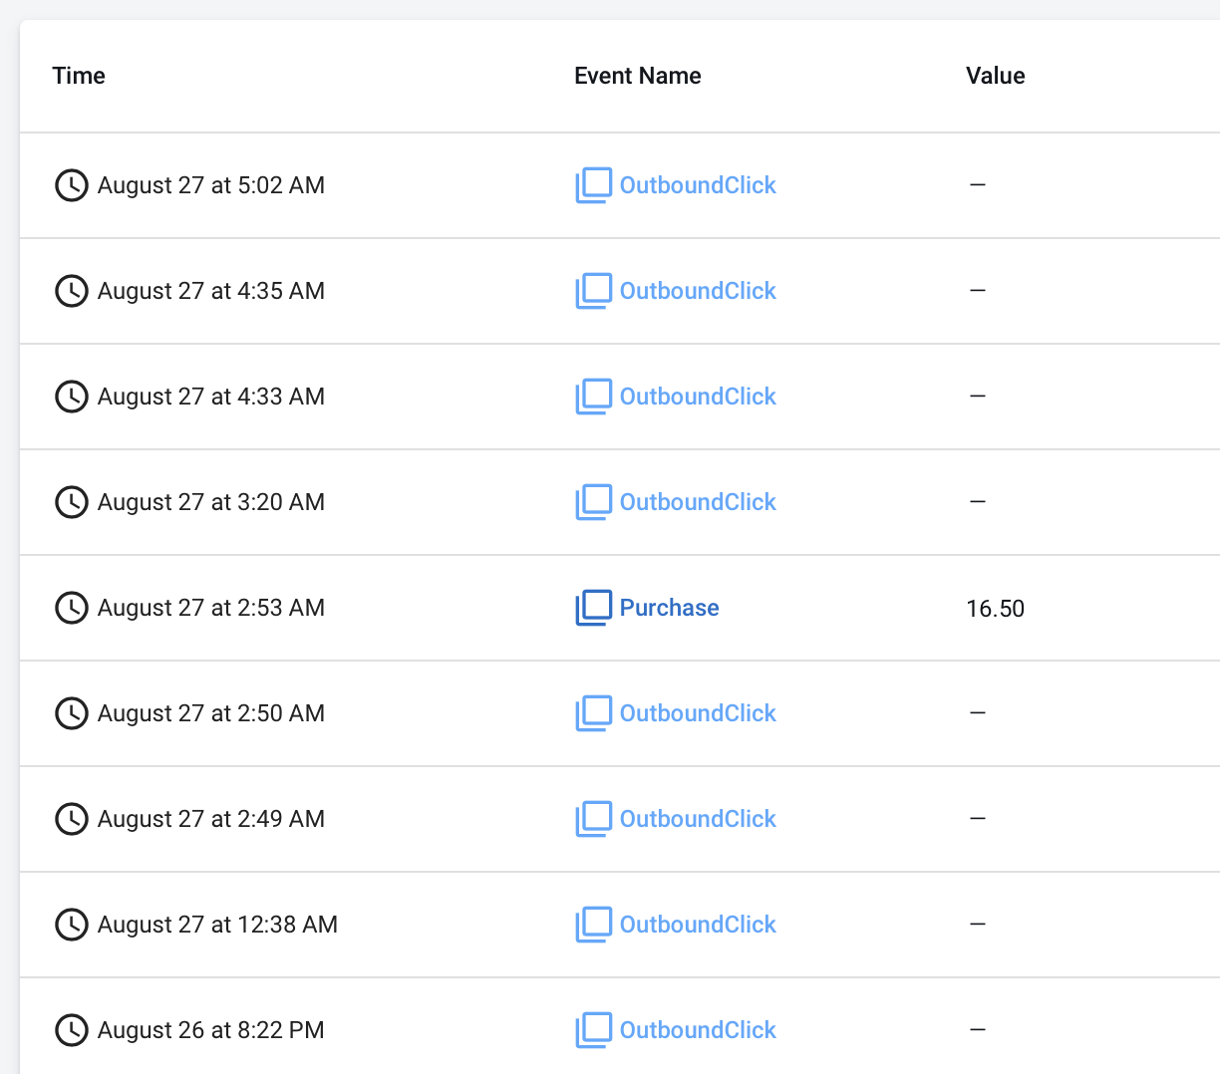Viewport: 1220px width, 1074px height.
Task: Open the Purchase event link
Action: point(669,608)
